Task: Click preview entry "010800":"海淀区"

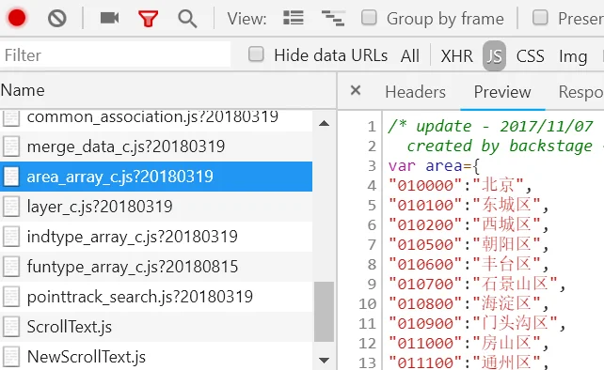Action: [468, 304]
